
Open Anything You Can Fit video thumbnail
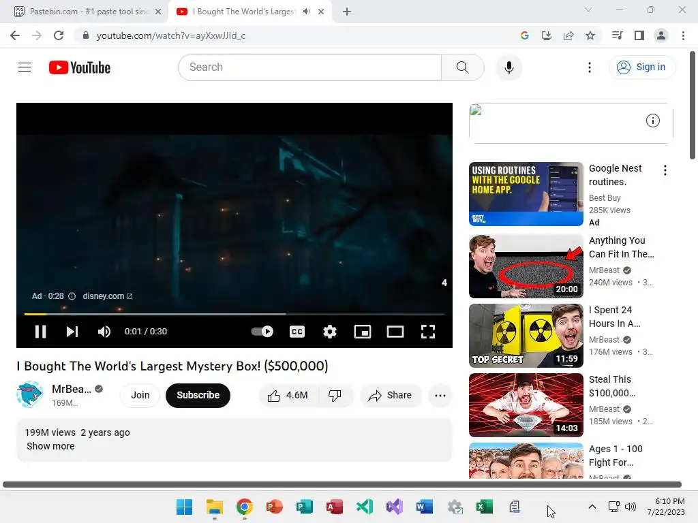tap(526, 266)
